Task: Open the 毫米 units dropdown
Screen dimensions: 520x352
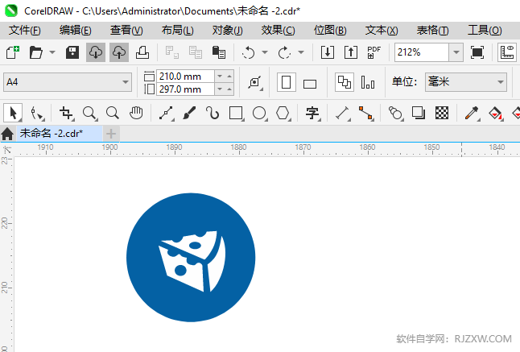Action: click(466, 82)
